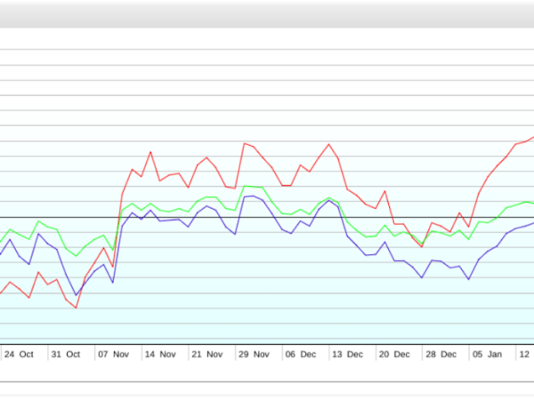The width and height of the screenshot is (534, 400).
Task: Select the 13 Dec axis label
Action: coord(348,354)
